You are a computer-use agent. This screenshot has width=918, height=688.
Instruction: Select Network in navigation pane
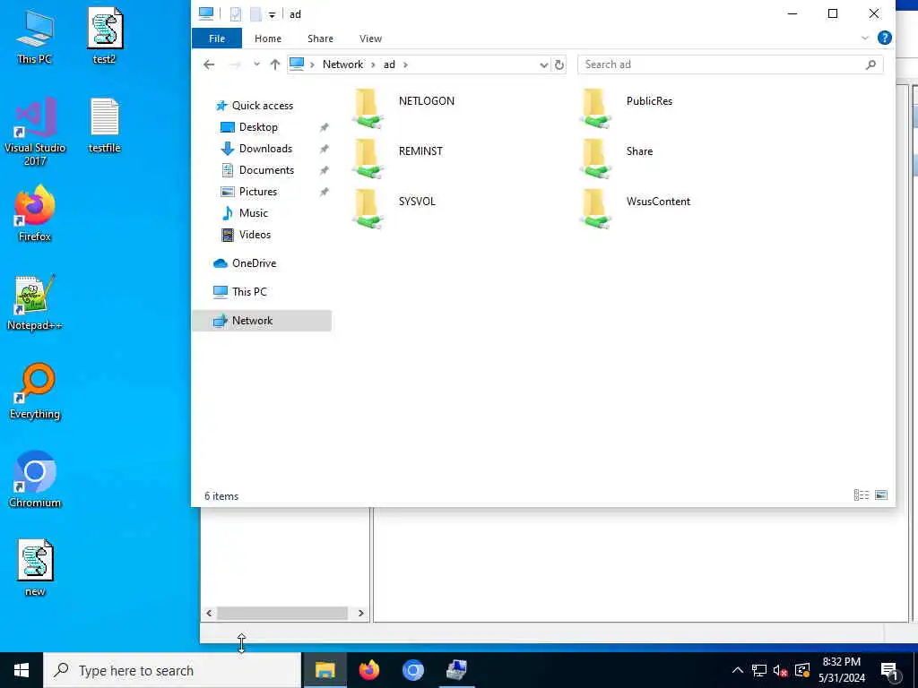click(262, 321)
